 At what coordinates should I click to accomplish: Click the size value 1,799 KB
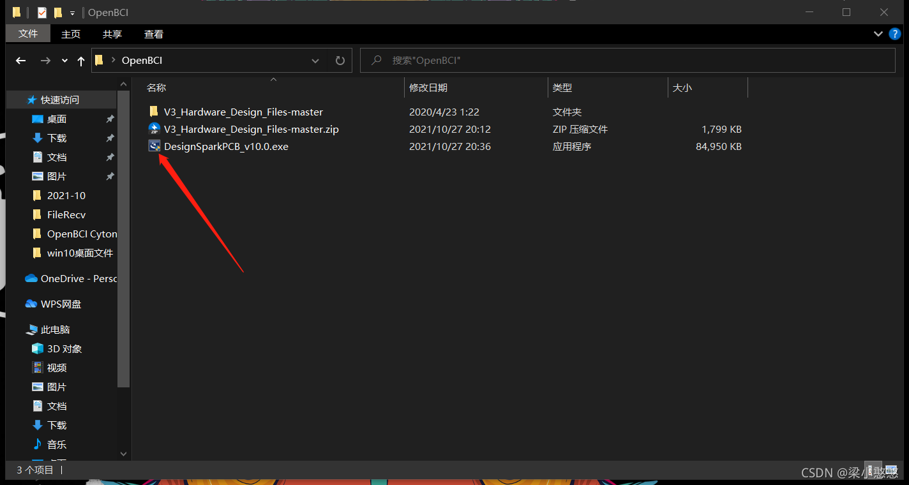(x=721, y=129)
